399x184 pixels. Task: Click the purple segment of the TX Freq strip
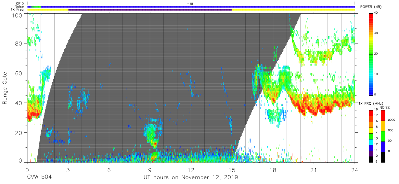click(150, 10)
